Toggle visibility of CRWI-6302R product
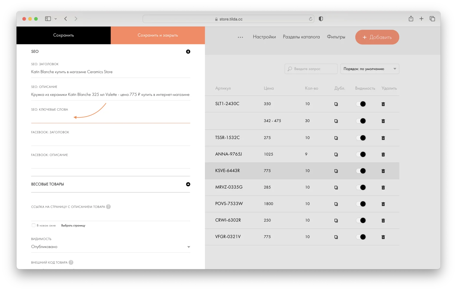 [x=361, y=220]
